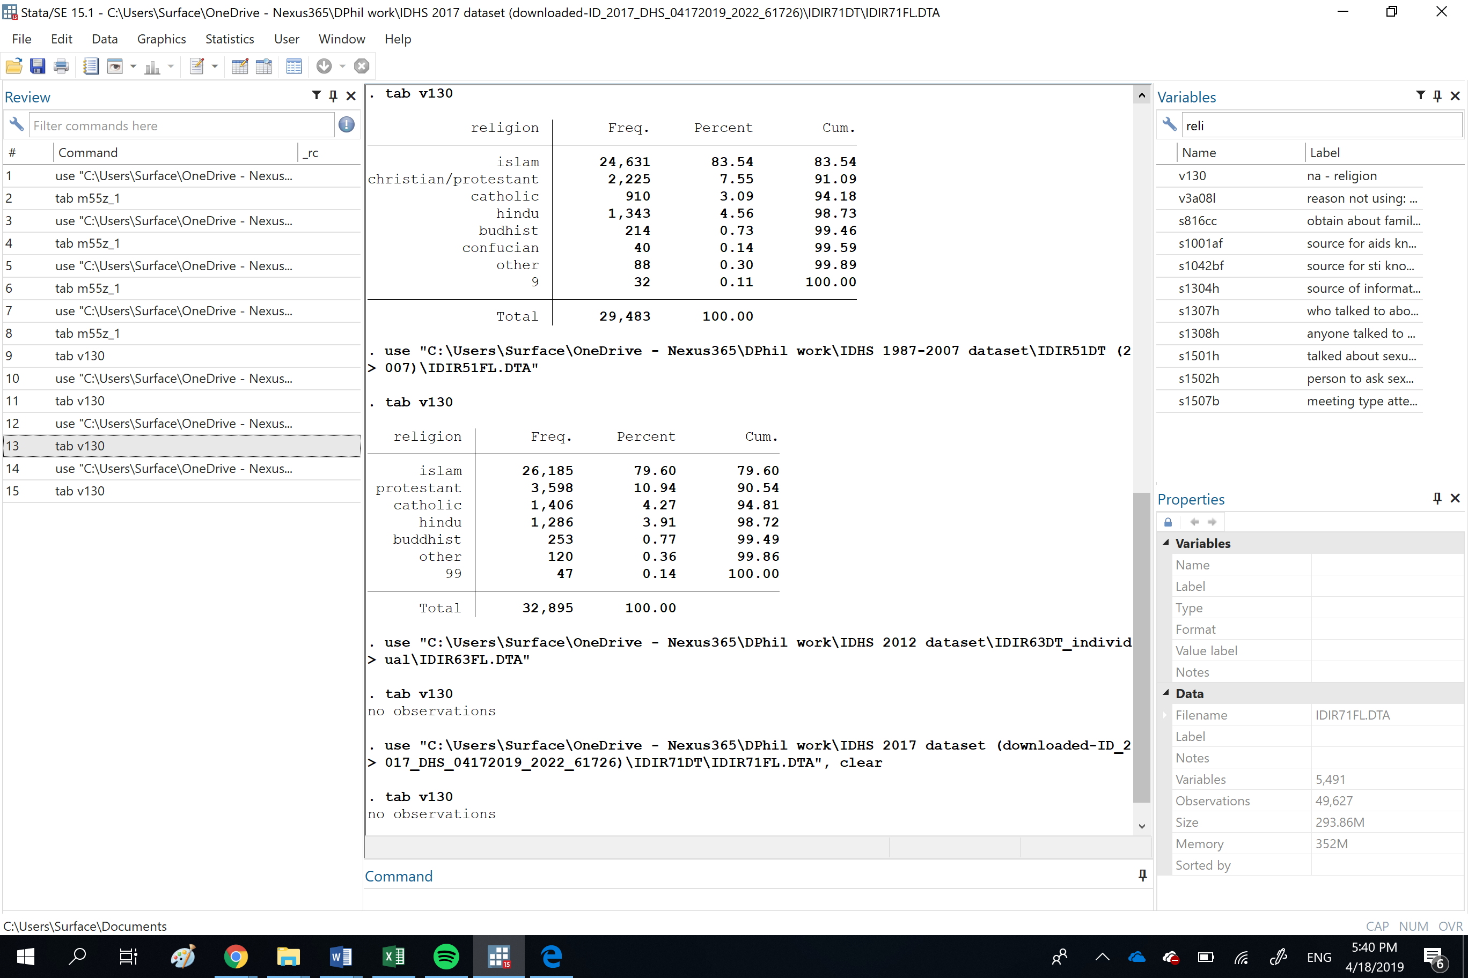This screenshot has width=1468, height=978.
Task: Open the Log notebook icon
Action: click(91, 66)
